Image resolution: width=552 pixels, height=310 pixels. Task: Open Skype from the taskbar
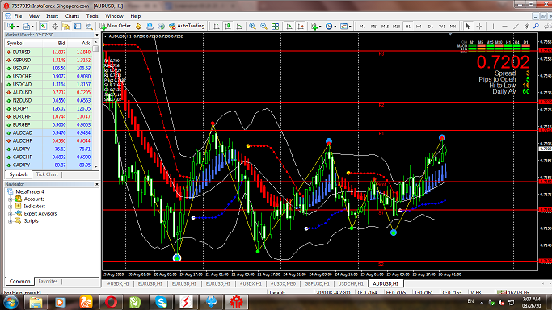click(161, 302)
